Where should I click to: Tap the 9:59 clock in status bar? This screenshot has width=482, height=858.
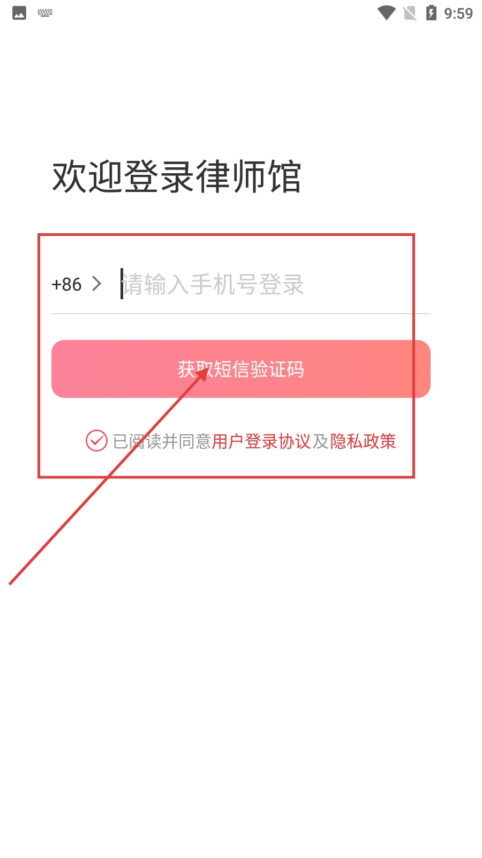tap(458, 13)
